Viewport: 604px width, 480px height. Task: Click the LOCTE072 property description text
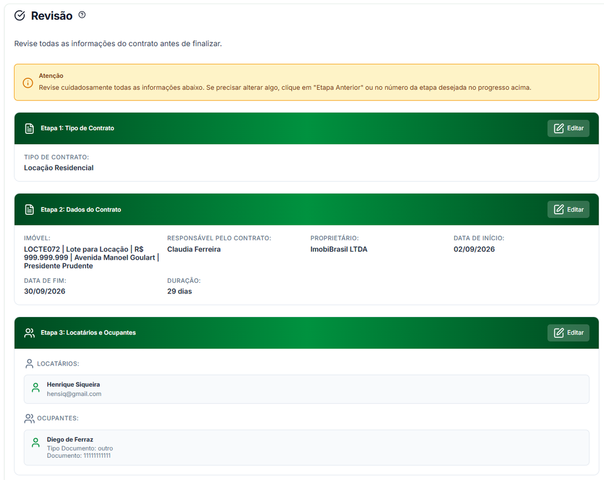tap(91, 257)
